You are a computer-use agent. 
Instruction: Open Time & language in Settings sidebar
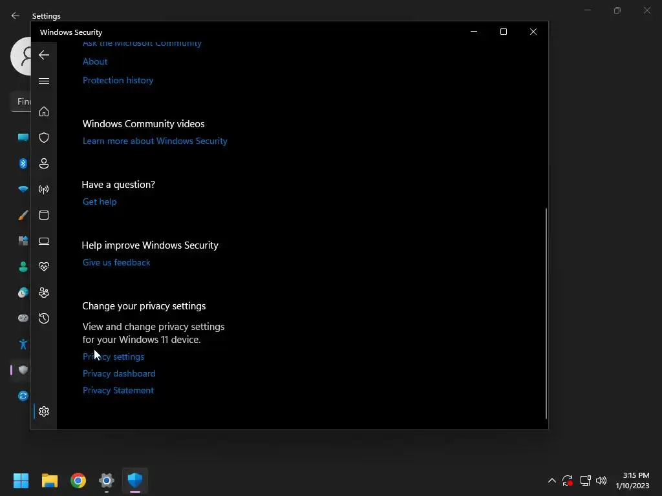click(23, 293)
